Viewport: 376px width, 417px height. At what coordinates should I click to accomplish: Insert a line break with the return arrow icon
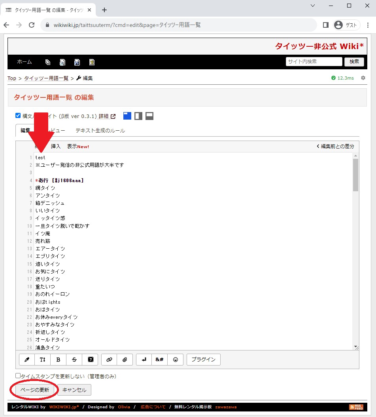coord(144,360)
